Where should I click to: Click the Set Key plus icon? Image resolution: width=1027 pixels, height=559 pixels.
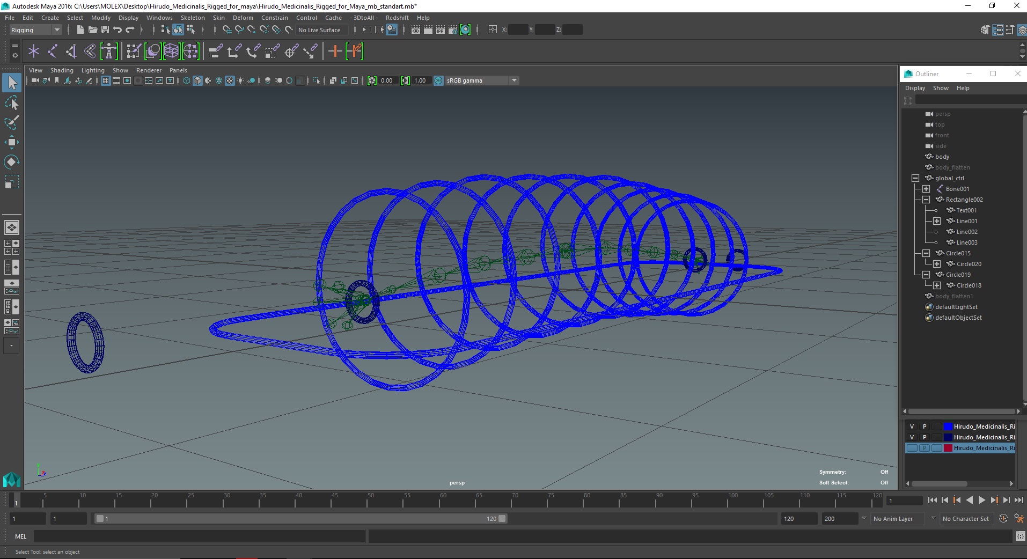[x=335, y=52]
